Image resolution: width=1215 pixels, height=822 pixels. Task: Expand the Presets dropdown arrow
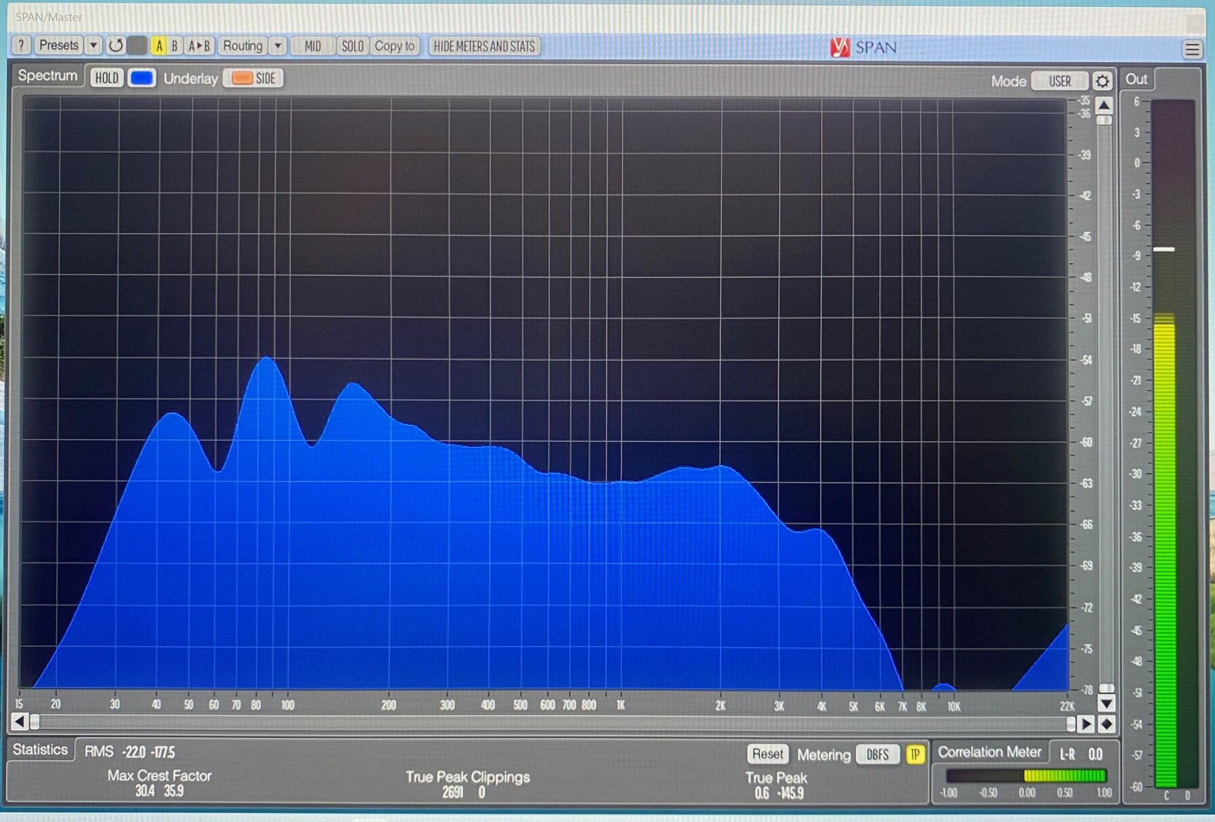(x=93, y=45)
